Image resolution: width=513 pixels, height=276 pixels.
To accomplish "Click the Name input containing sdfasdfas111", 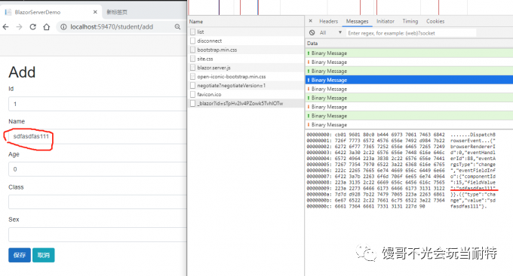I will tap(97, 136).
